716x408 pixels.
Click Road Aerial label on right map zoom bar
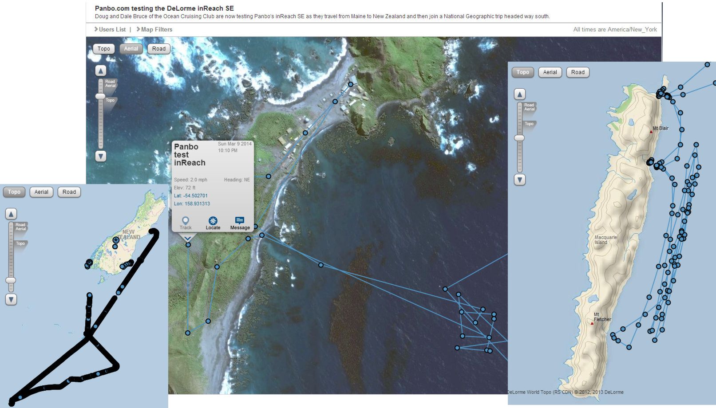pos(529,107)
